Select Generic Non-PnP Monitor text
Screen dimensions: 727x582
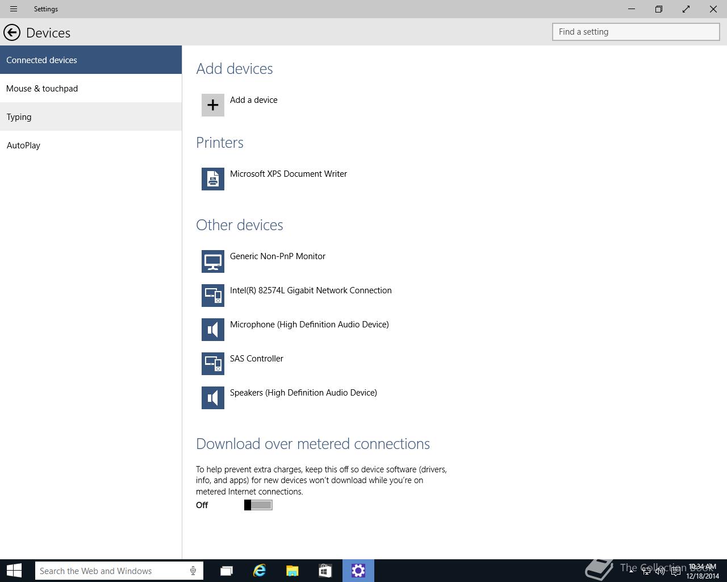tap(278, 256)
